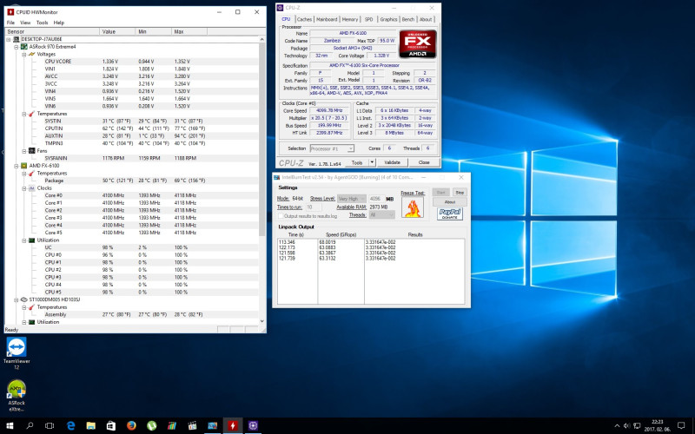Click the HWMonitor vertical scrollbar up arrow
The image size is (695, 434).
(x=262, y=39)
